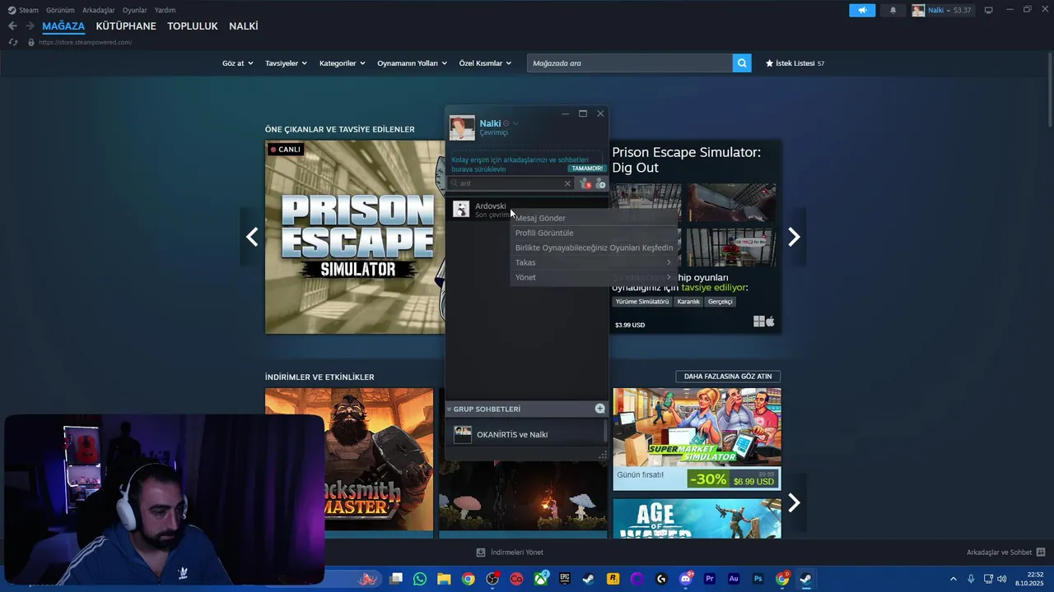
Task: Select the Gerçekçi tag
Action: 720,302
